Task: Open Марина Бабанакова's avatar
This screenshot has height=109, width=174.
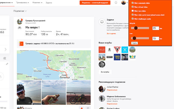Action: click(x=102, y=98)
